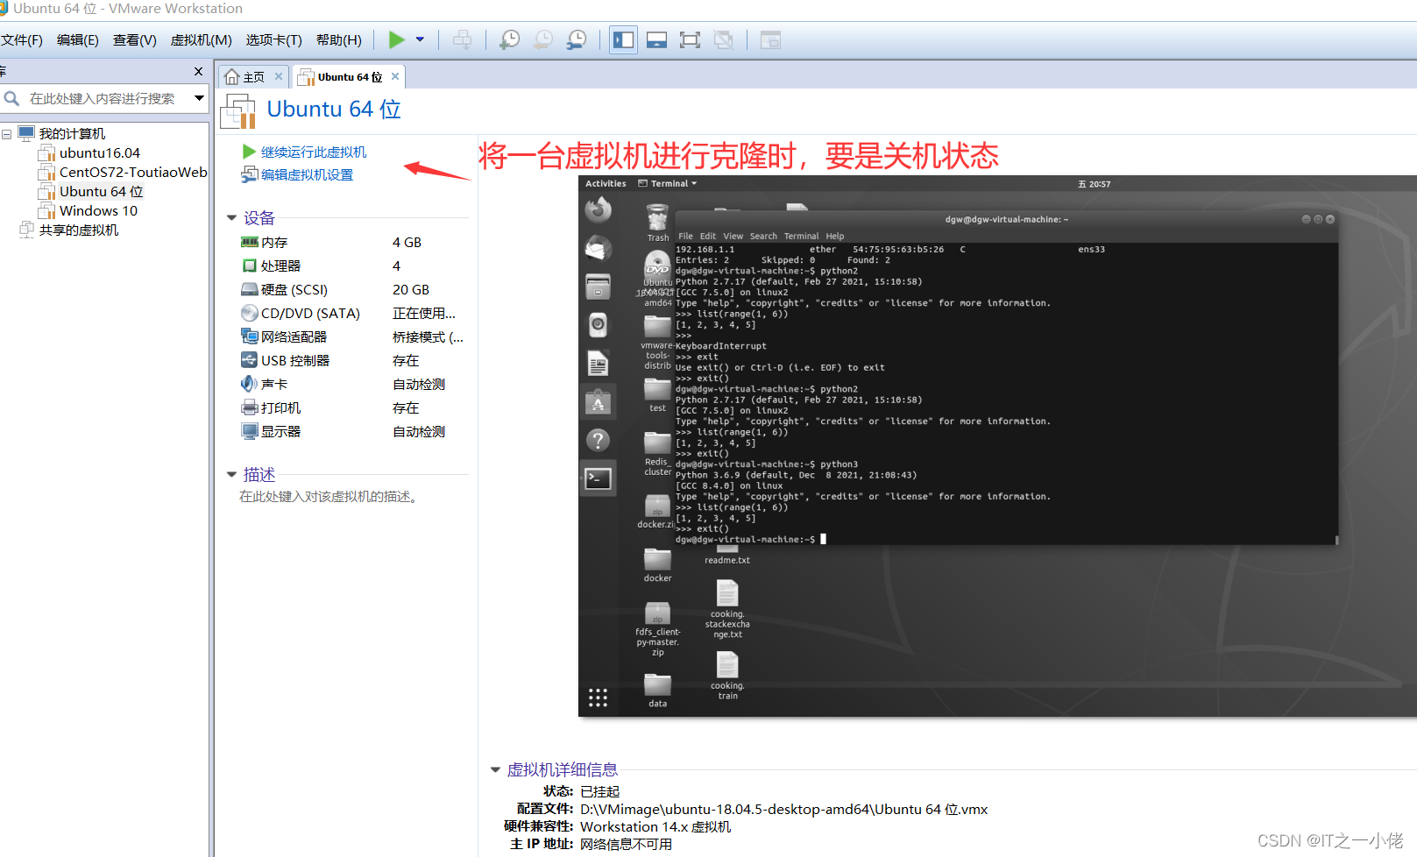
Task: Click the send Ctrl+Alt+Del toolbar icon
Action: pos(462,39)
